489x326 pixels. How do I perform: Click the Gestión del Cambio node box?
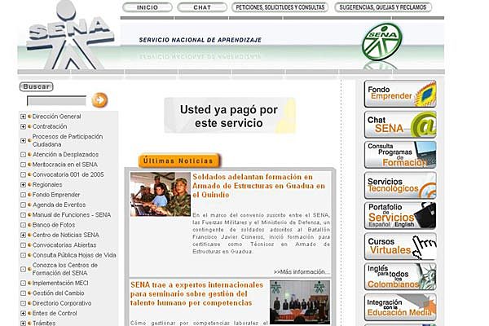click(x=23, y=293)
